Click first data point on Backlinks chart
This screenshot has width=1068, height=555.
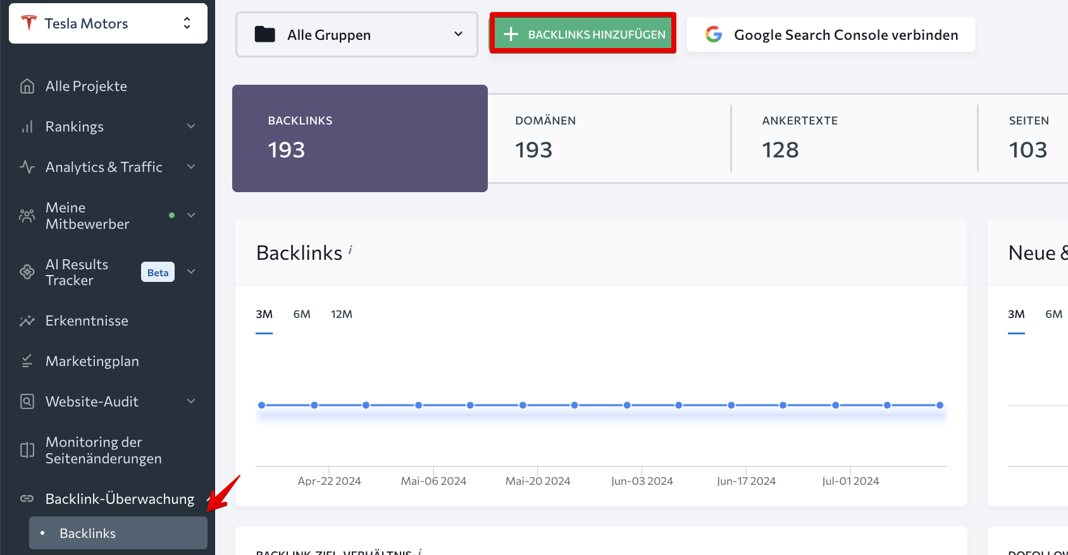click(x=261, y=405)
